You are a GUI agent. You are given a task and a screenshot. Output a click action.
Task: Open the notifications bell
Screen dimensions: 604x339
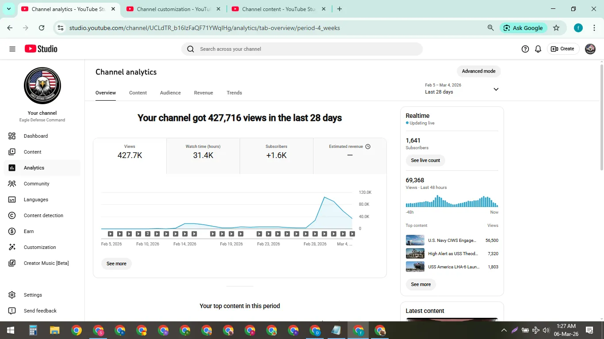click(538, 49)
